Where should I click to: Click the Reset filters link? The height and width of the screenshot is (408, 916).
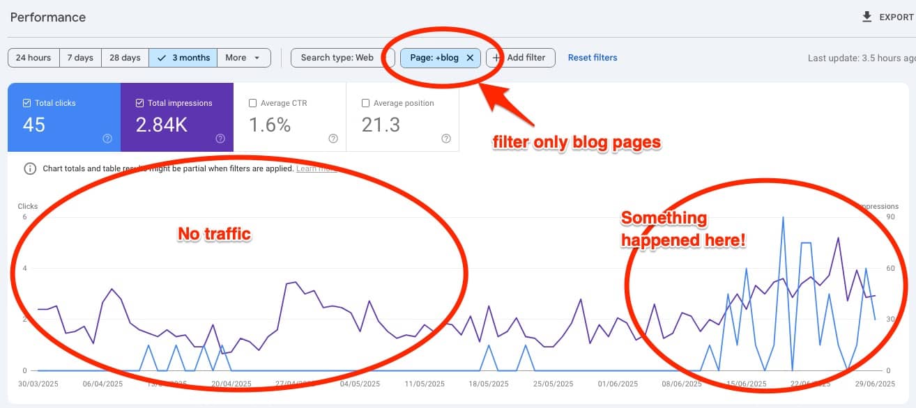click(x=592, y=58)
